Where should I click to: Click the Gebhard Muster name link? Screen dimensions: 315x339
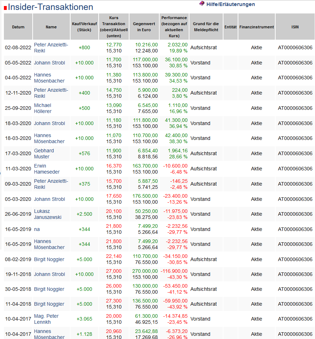[44, 153]
